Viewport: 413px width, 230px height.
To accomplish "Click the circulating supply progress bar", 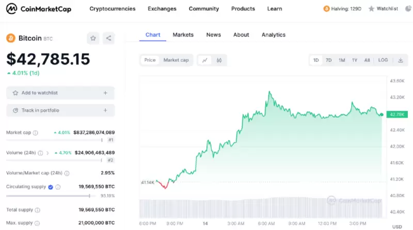I will coord(49,196).
